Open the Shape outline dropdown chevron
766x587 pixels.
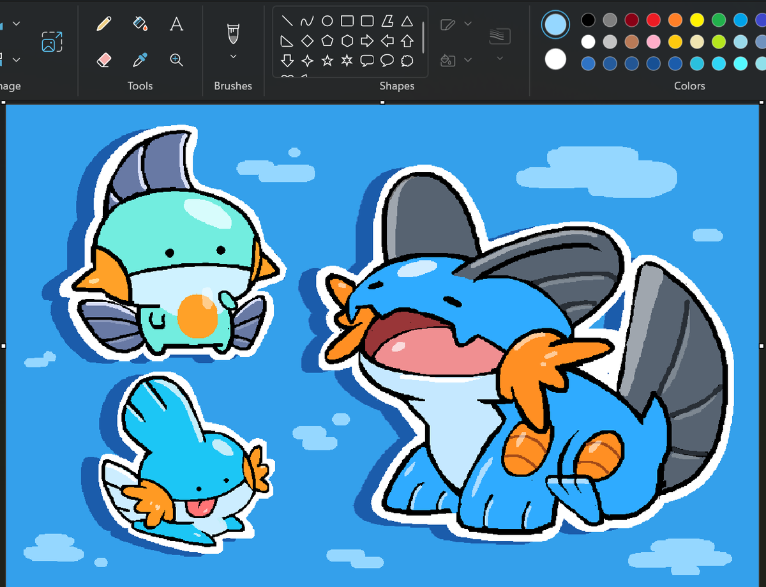point(468,24)
